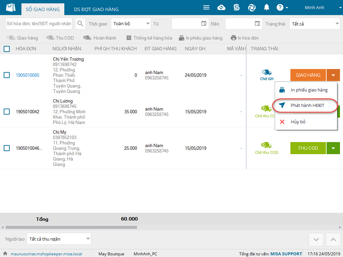Image resolution: width=343 pixels, height=257 pixels.
Task: Choose In phiếu giao hàng from context menu
Action: click(306, 90)
